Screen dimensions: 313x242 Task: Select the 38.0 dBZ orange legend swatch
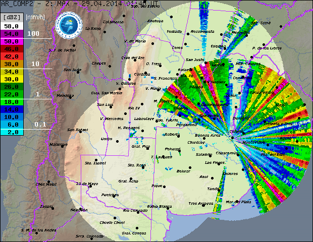pyautogui.click(x=12, y=64)
